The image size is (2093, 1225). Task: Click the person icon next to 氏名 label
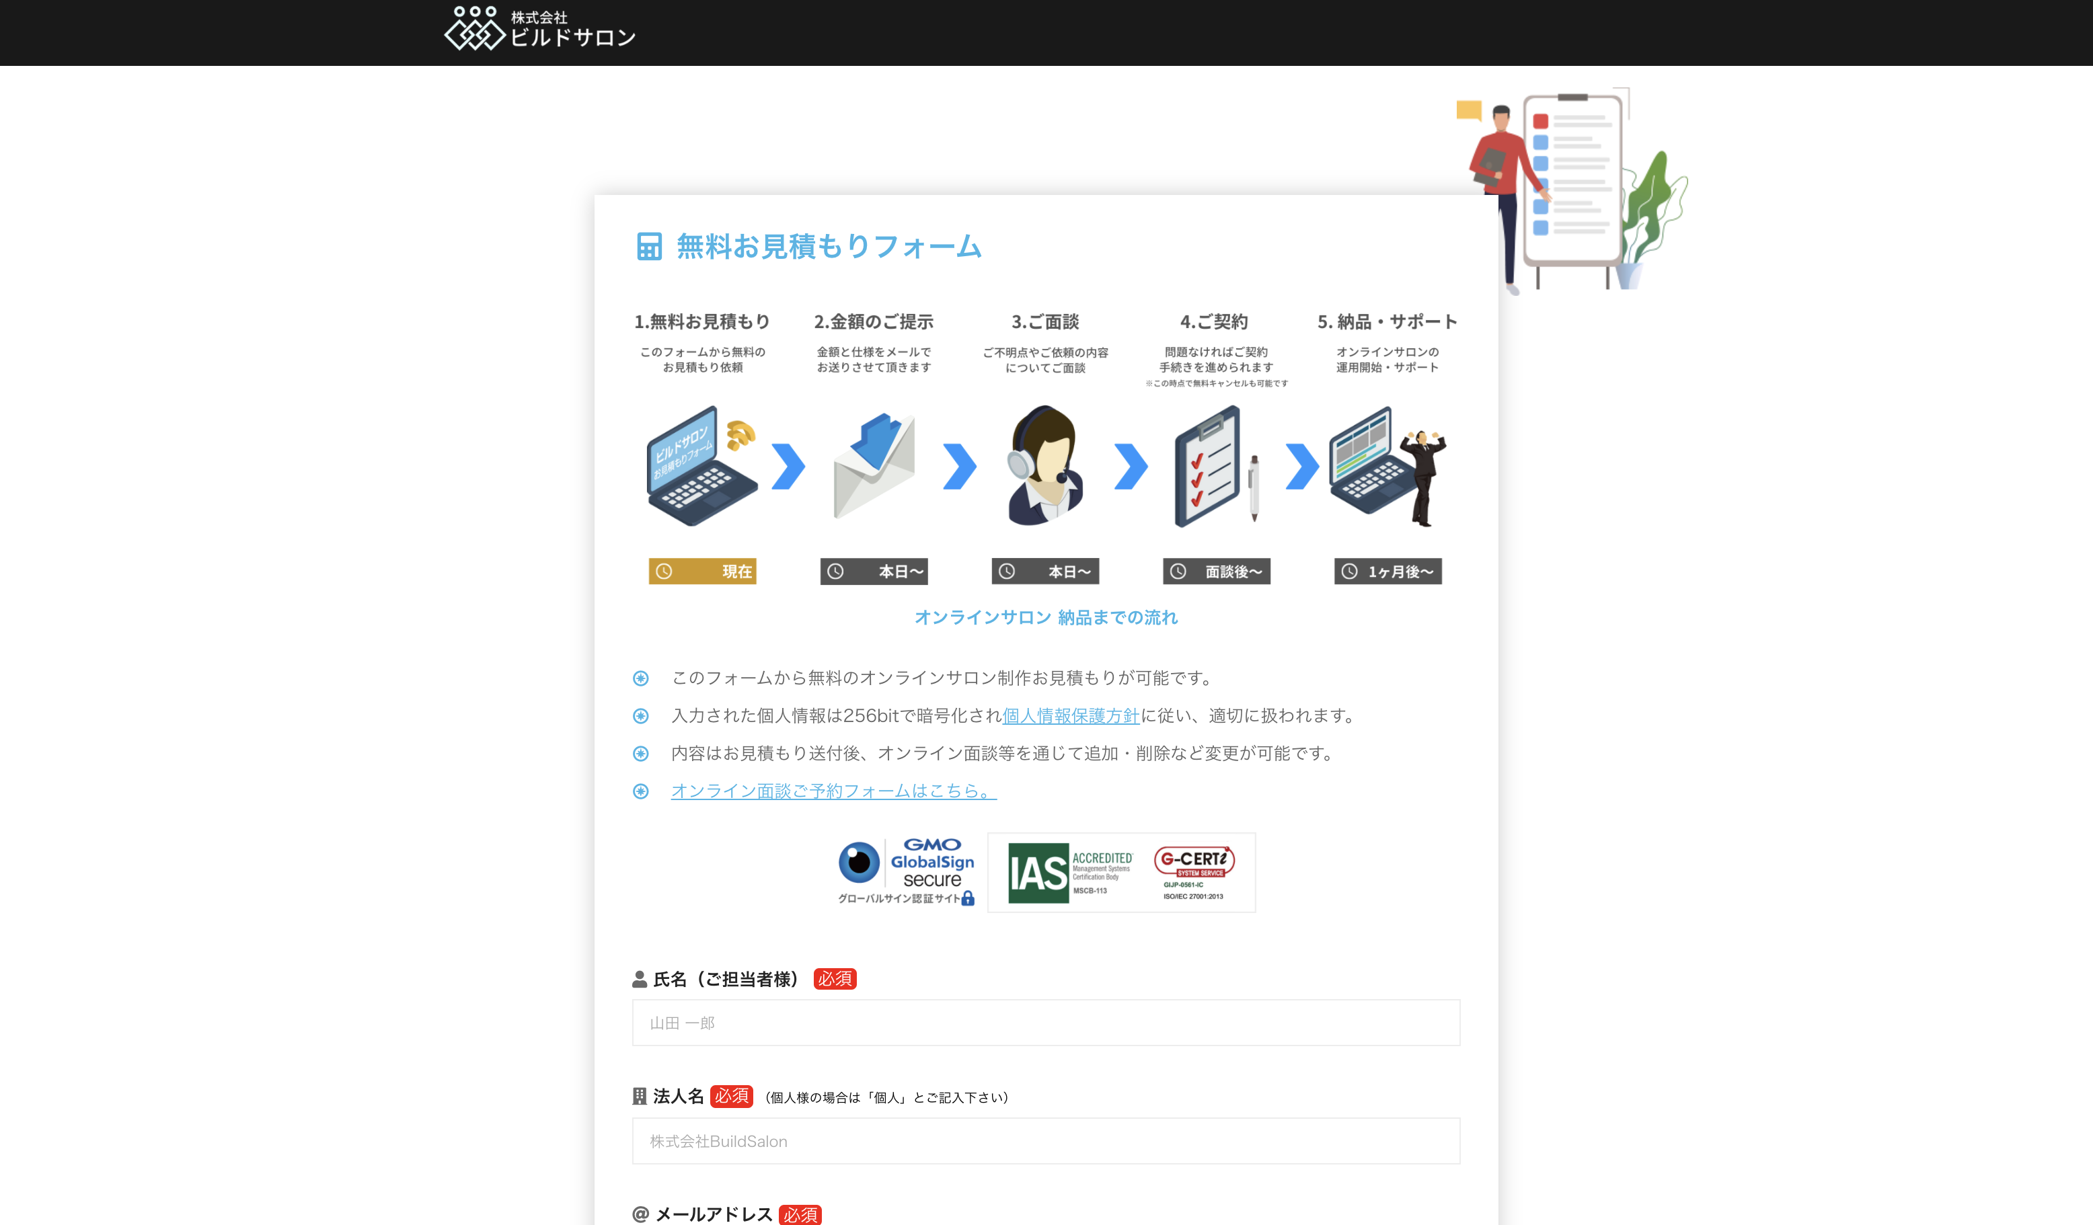(639, 979)
